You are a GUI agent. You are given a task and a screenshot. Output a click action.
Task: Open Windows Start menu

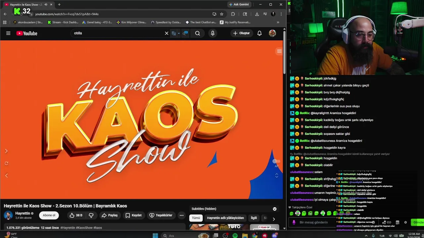[155, 235]
